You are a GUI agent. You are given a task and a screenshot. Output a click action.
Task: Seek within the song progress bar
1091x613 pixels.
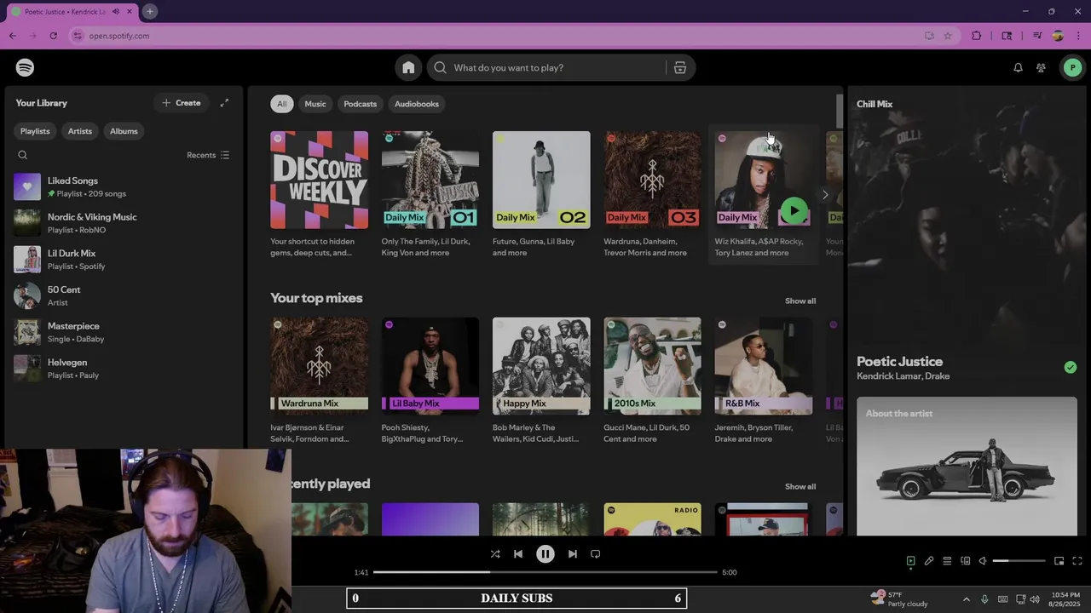click(545, 572)
